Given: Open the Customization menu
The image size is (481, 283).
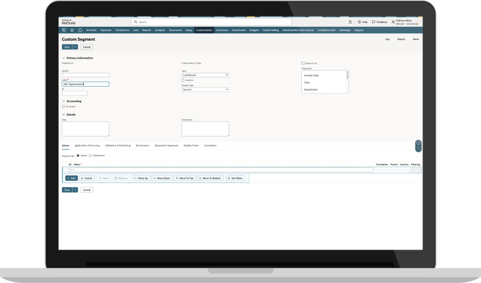Looking at the screenshot, I should point(204,30).
